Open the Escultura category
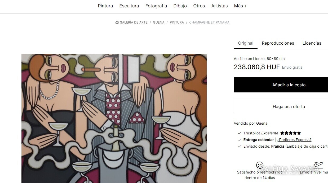Screen dimensions: 328x183 click(x=129, y=6)
